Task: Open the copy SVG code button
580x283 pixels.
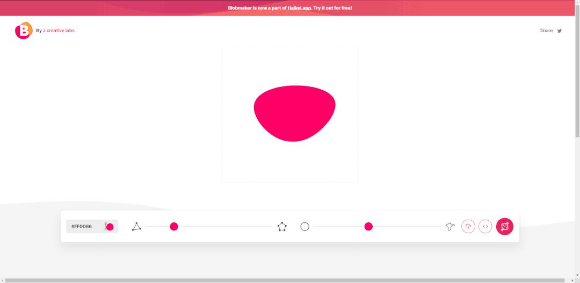Action: [x=485, y=227]
